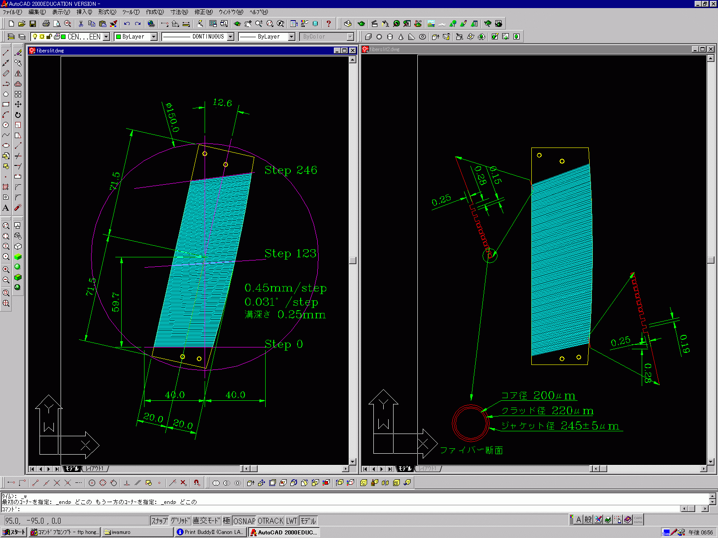
Task: Open the Plot (print) icon
Action: pos(46,24)
